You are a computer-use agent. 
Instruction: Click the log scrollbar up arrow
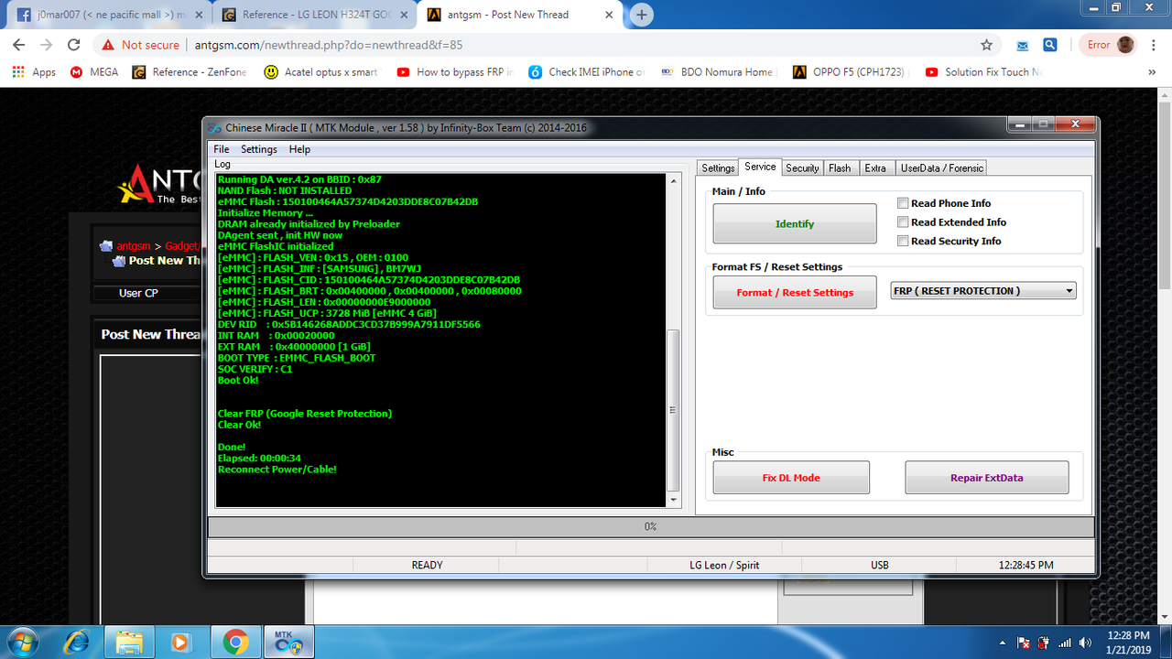[x=675, y=180]
